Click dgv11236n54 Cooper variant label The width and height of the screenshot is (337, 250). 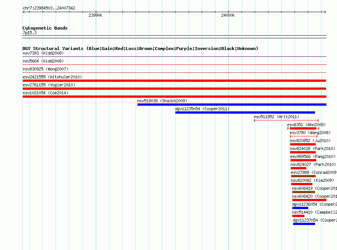point(314,204)
